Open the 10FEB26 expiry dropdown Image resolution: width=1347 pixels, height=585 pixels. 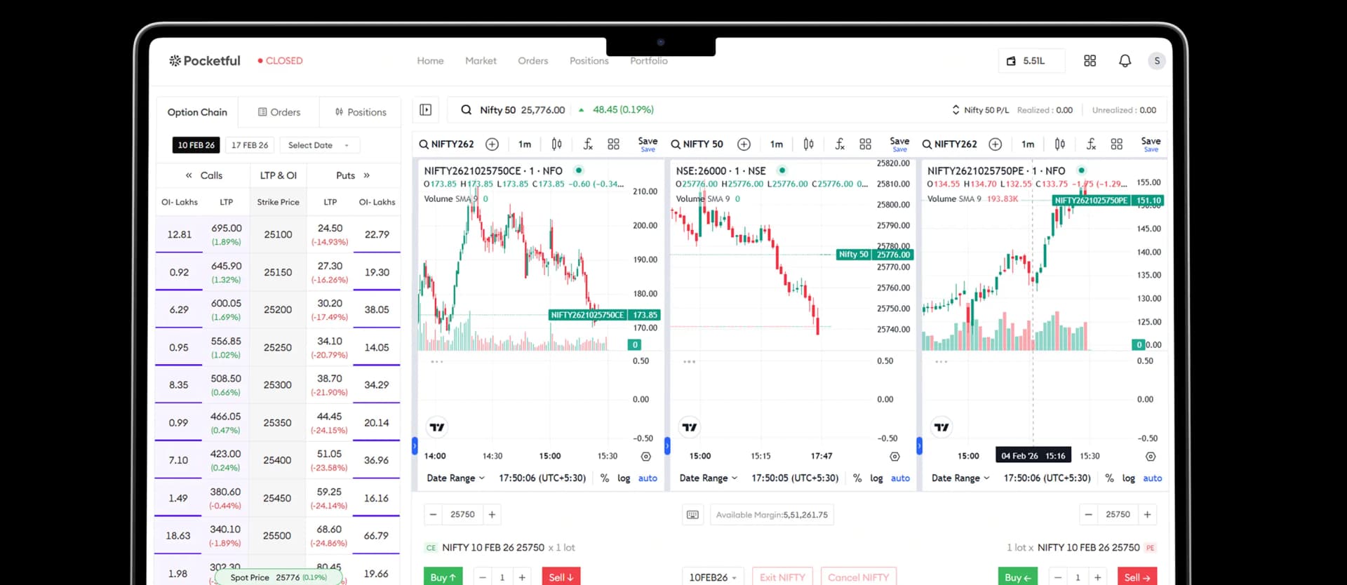[712, 577]
